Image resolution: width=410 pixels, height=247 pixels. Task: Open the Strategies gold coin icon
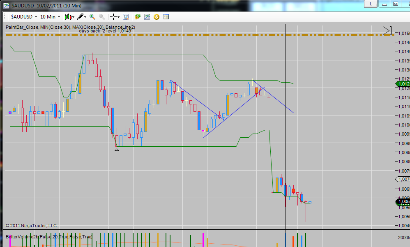pos(157,17)
